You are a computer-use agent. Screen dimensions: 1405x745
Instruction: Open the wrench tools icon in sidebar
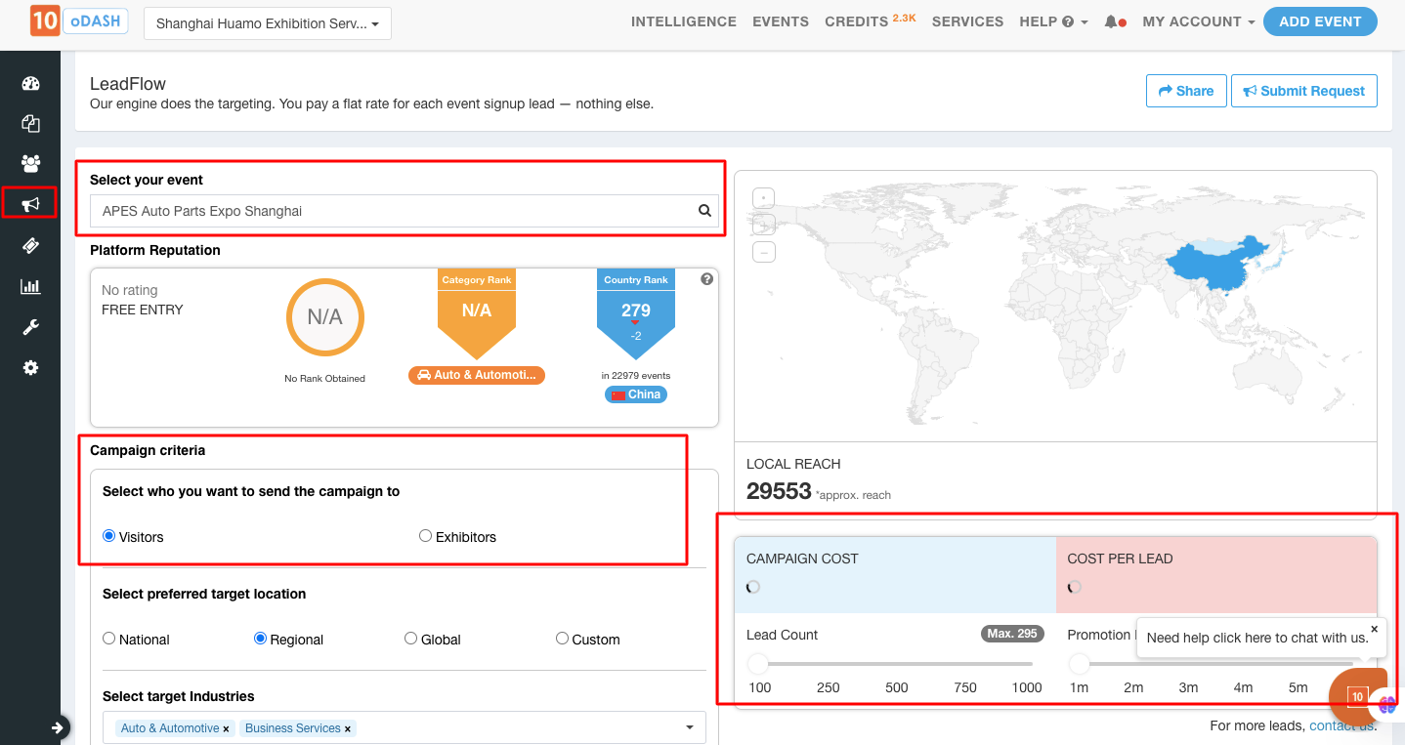click(30, 327)
